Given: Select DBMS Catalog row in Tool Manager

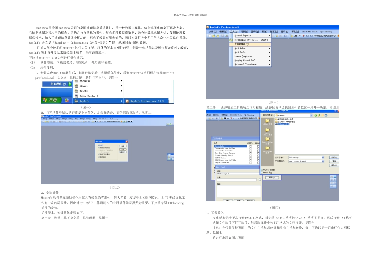Looking at the screenshot, I should pos(230,158).
